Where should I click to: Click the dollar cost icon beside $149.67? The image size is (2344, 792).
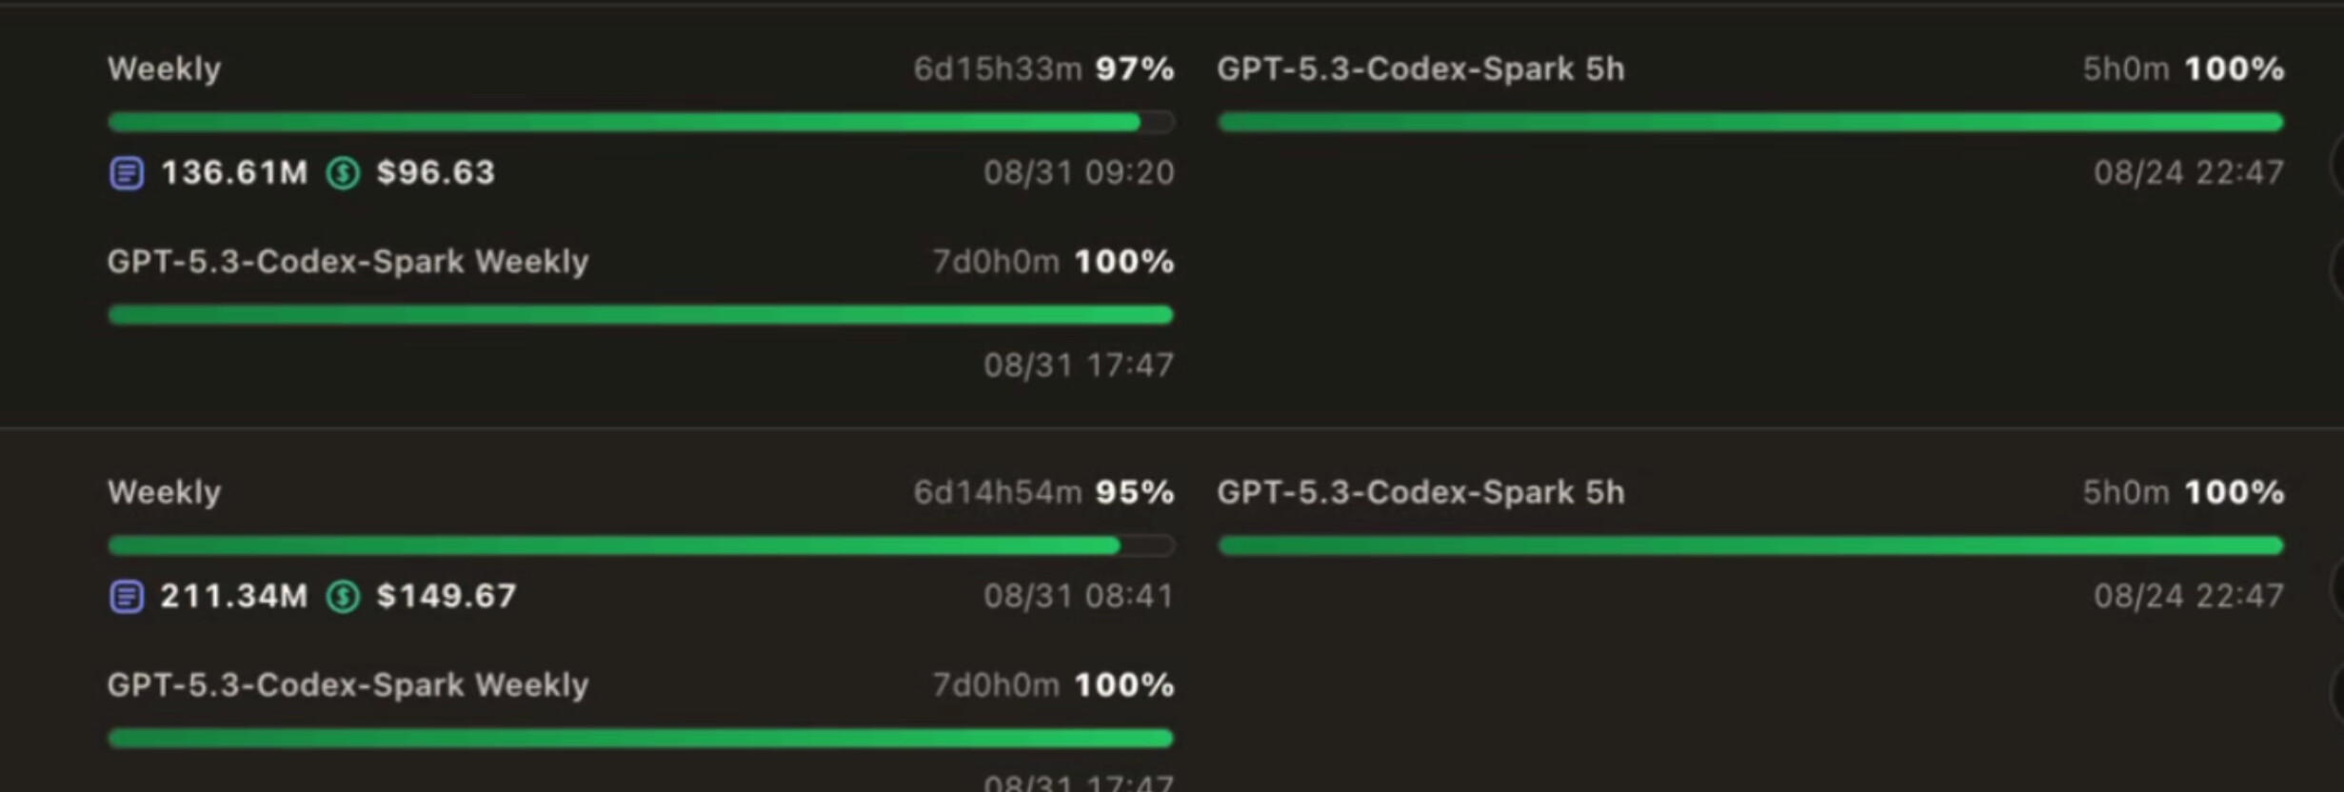343,597
